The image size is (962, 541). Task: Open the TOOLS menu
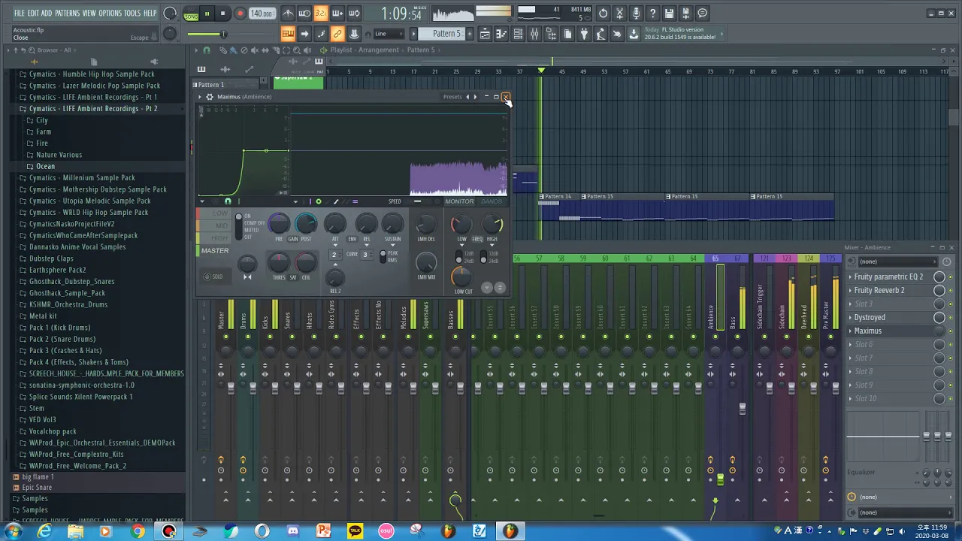pos(132,13)
